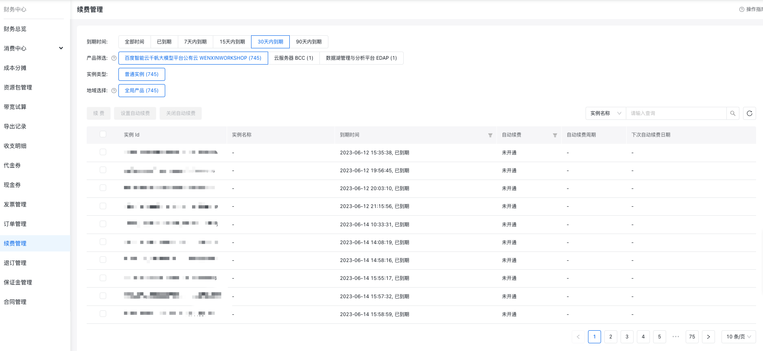Image resolution: width=763 pixels, height=351 pixels.
Task: Check the row expiring 2023-06-14 15:57:32
Action: 103,296
